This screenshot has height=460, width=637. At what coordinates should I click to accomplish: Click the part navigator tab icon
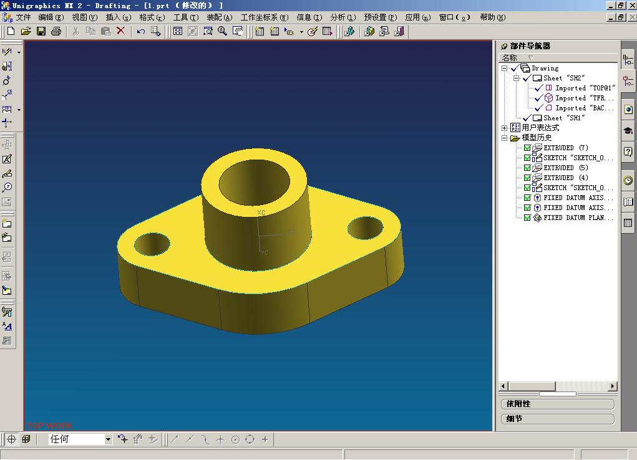(x=628, y=81)
